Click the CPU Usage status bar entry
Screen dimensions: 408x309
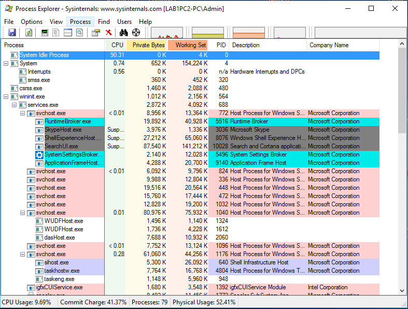tap(26, 302)
